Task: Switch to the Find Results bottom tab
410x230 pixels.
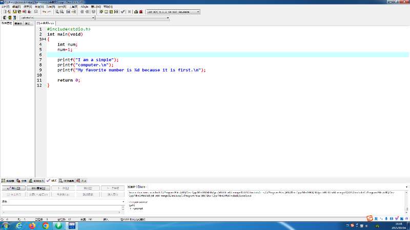Action: coord(67,181)
